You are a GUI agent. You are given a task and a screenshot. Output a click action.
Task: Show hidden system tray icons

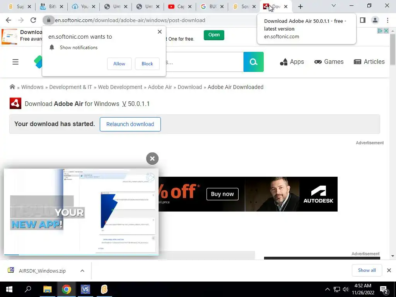pos(327,289)
